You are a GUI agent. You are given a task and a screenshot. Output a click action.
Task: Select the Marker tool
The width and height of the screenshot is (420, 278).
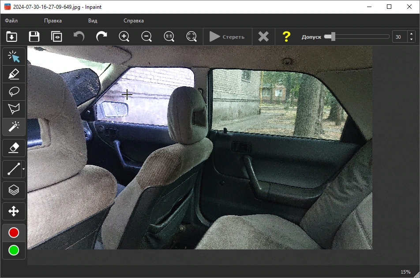14,74
